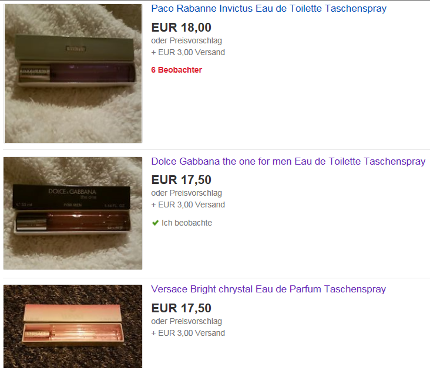Viewport: 430px width, 368px height.
Task: Click shipping cost text under Paco Rabanne
Action: pos(188,52)
